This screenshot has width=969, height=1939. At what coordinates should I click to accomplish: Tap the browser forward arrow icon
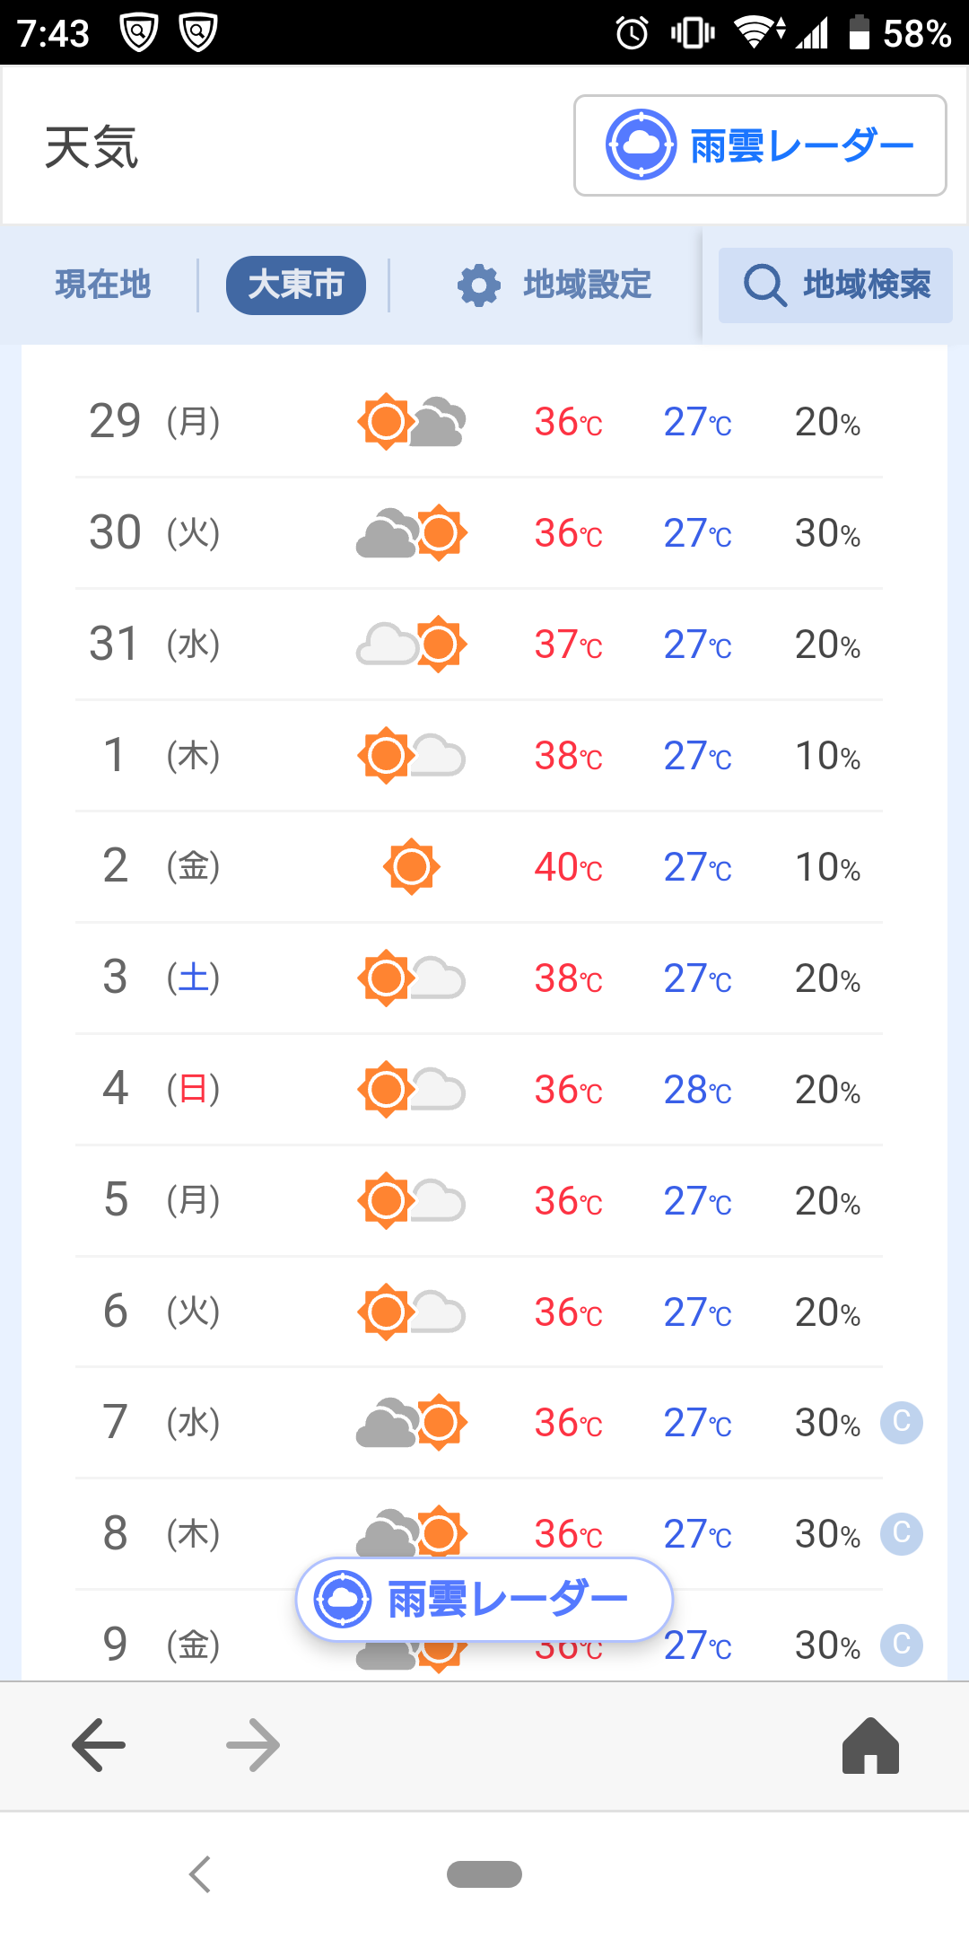click(x=253, y=1744)
